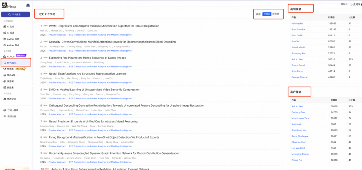This screenshot has height=170, width=362.
Task: Click the robot mascot icon beside AMiner logo
Action: point(28,6)
